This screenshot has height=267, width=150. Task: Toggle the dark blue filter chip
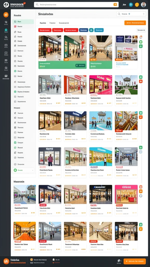pyautogui.click(x=84, y=30)
